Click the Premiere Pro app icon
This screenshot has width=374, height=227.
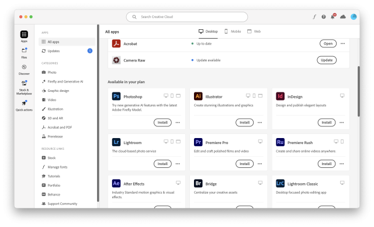[x=198, y=142]
